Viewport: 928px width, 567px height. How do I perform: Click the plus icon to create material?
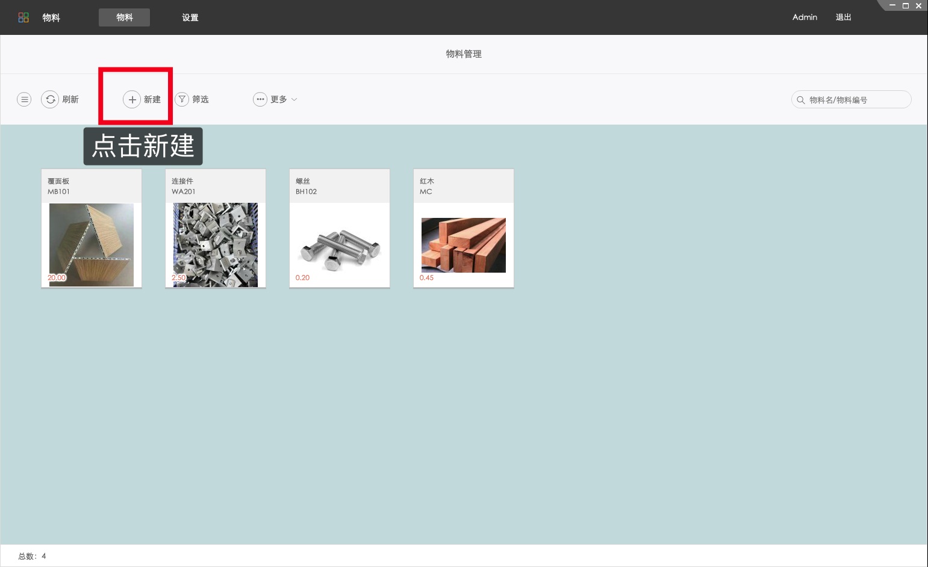pos(132,99)
